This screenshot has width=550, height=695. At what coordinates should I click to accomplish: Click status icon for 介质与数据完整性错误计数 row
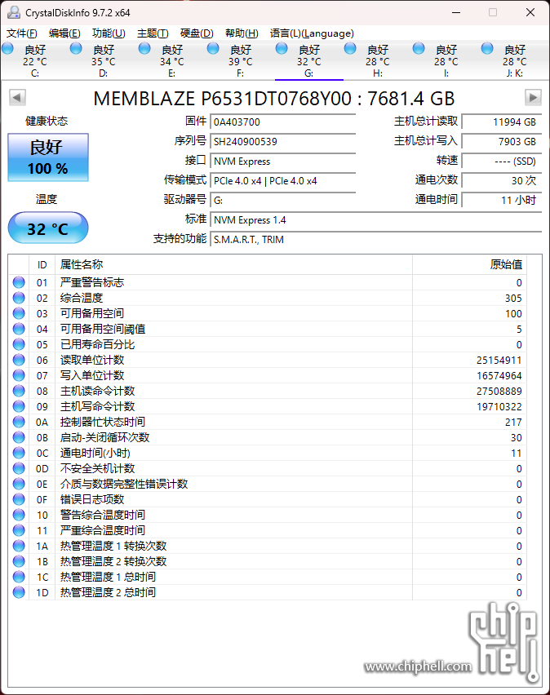(x=19, y=484)
